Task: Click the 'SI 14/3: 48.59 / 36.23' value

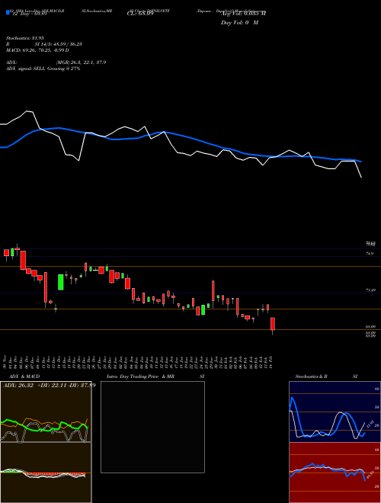Action: coord(59,44)
